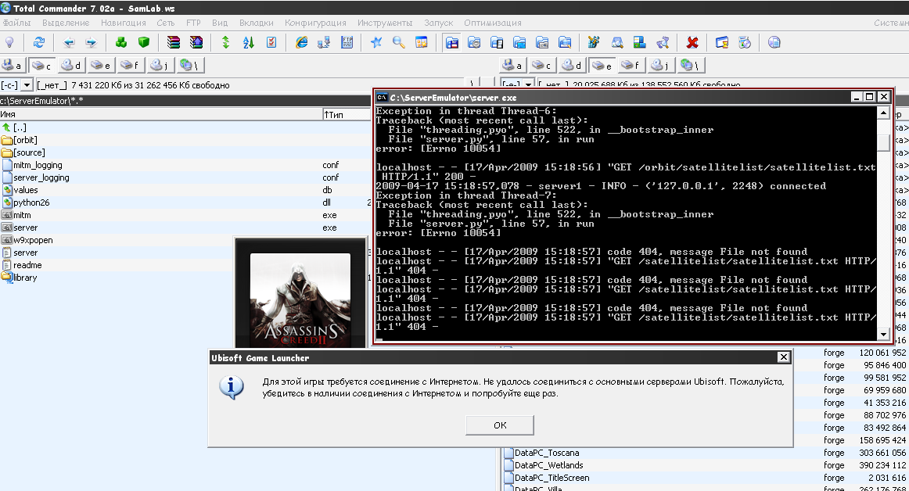Click the back arrow toolbar icon
909x491 pixels.
click(69, 42)
